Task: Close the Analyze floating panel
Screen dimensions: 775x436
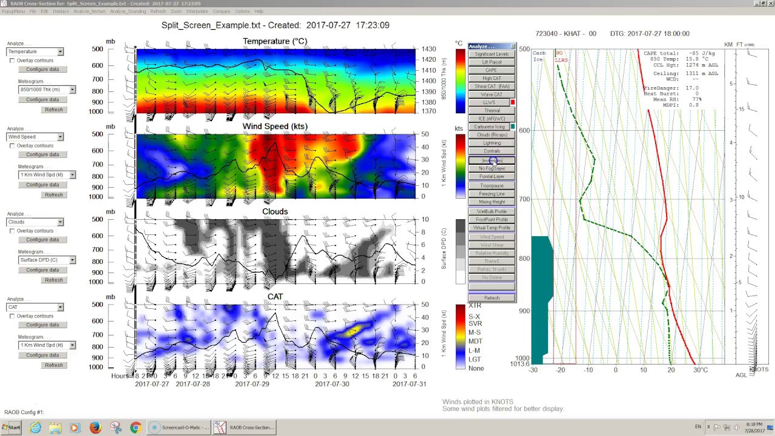Action: 513,46
